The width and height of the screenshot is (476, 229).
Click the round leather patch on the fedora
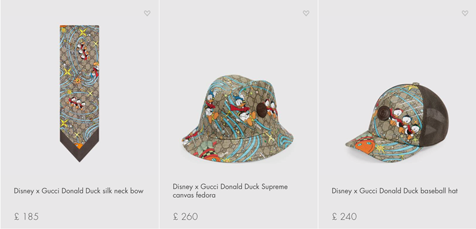point(261,109)
